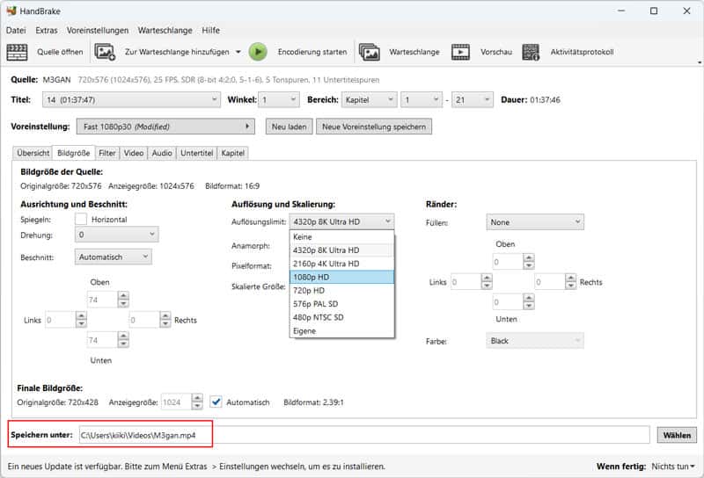This screenshot has width=704, height=478.
Task: Click the Warteschlange stacked images icon
Action: tap(370, 52)
